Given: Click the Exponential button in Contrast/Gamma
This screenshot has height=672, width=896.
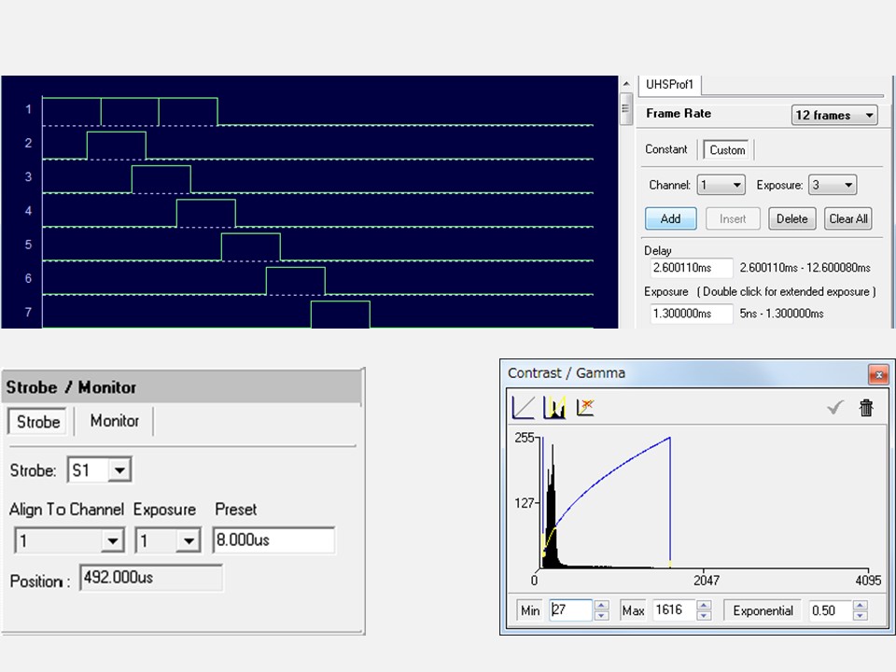Looking at the screenshot, I should tap(763, 610).
